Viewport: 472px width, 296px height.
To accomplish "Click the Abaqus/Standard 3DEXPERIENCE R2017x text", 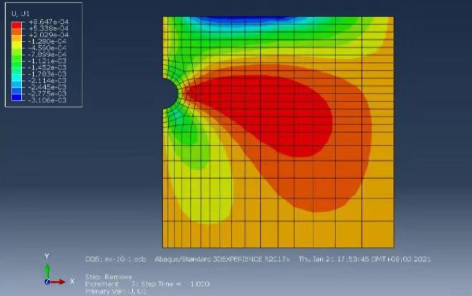I will pyautogui.click(x=222, y=259).
